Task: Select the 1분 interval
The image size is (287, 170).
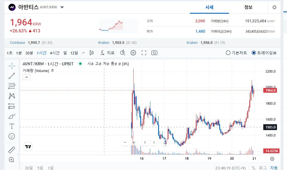Action: [x=19, y=53]
